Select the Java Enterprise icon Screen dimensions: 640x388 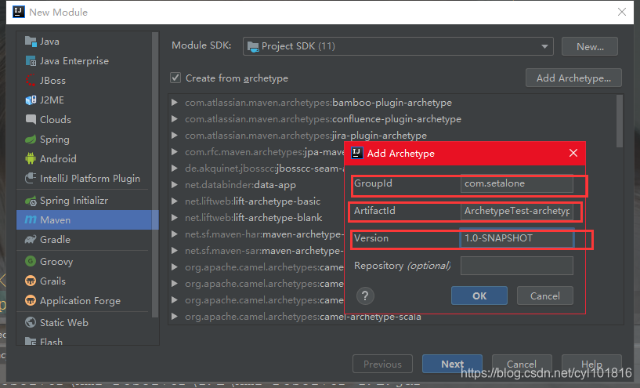pos(31,61)
